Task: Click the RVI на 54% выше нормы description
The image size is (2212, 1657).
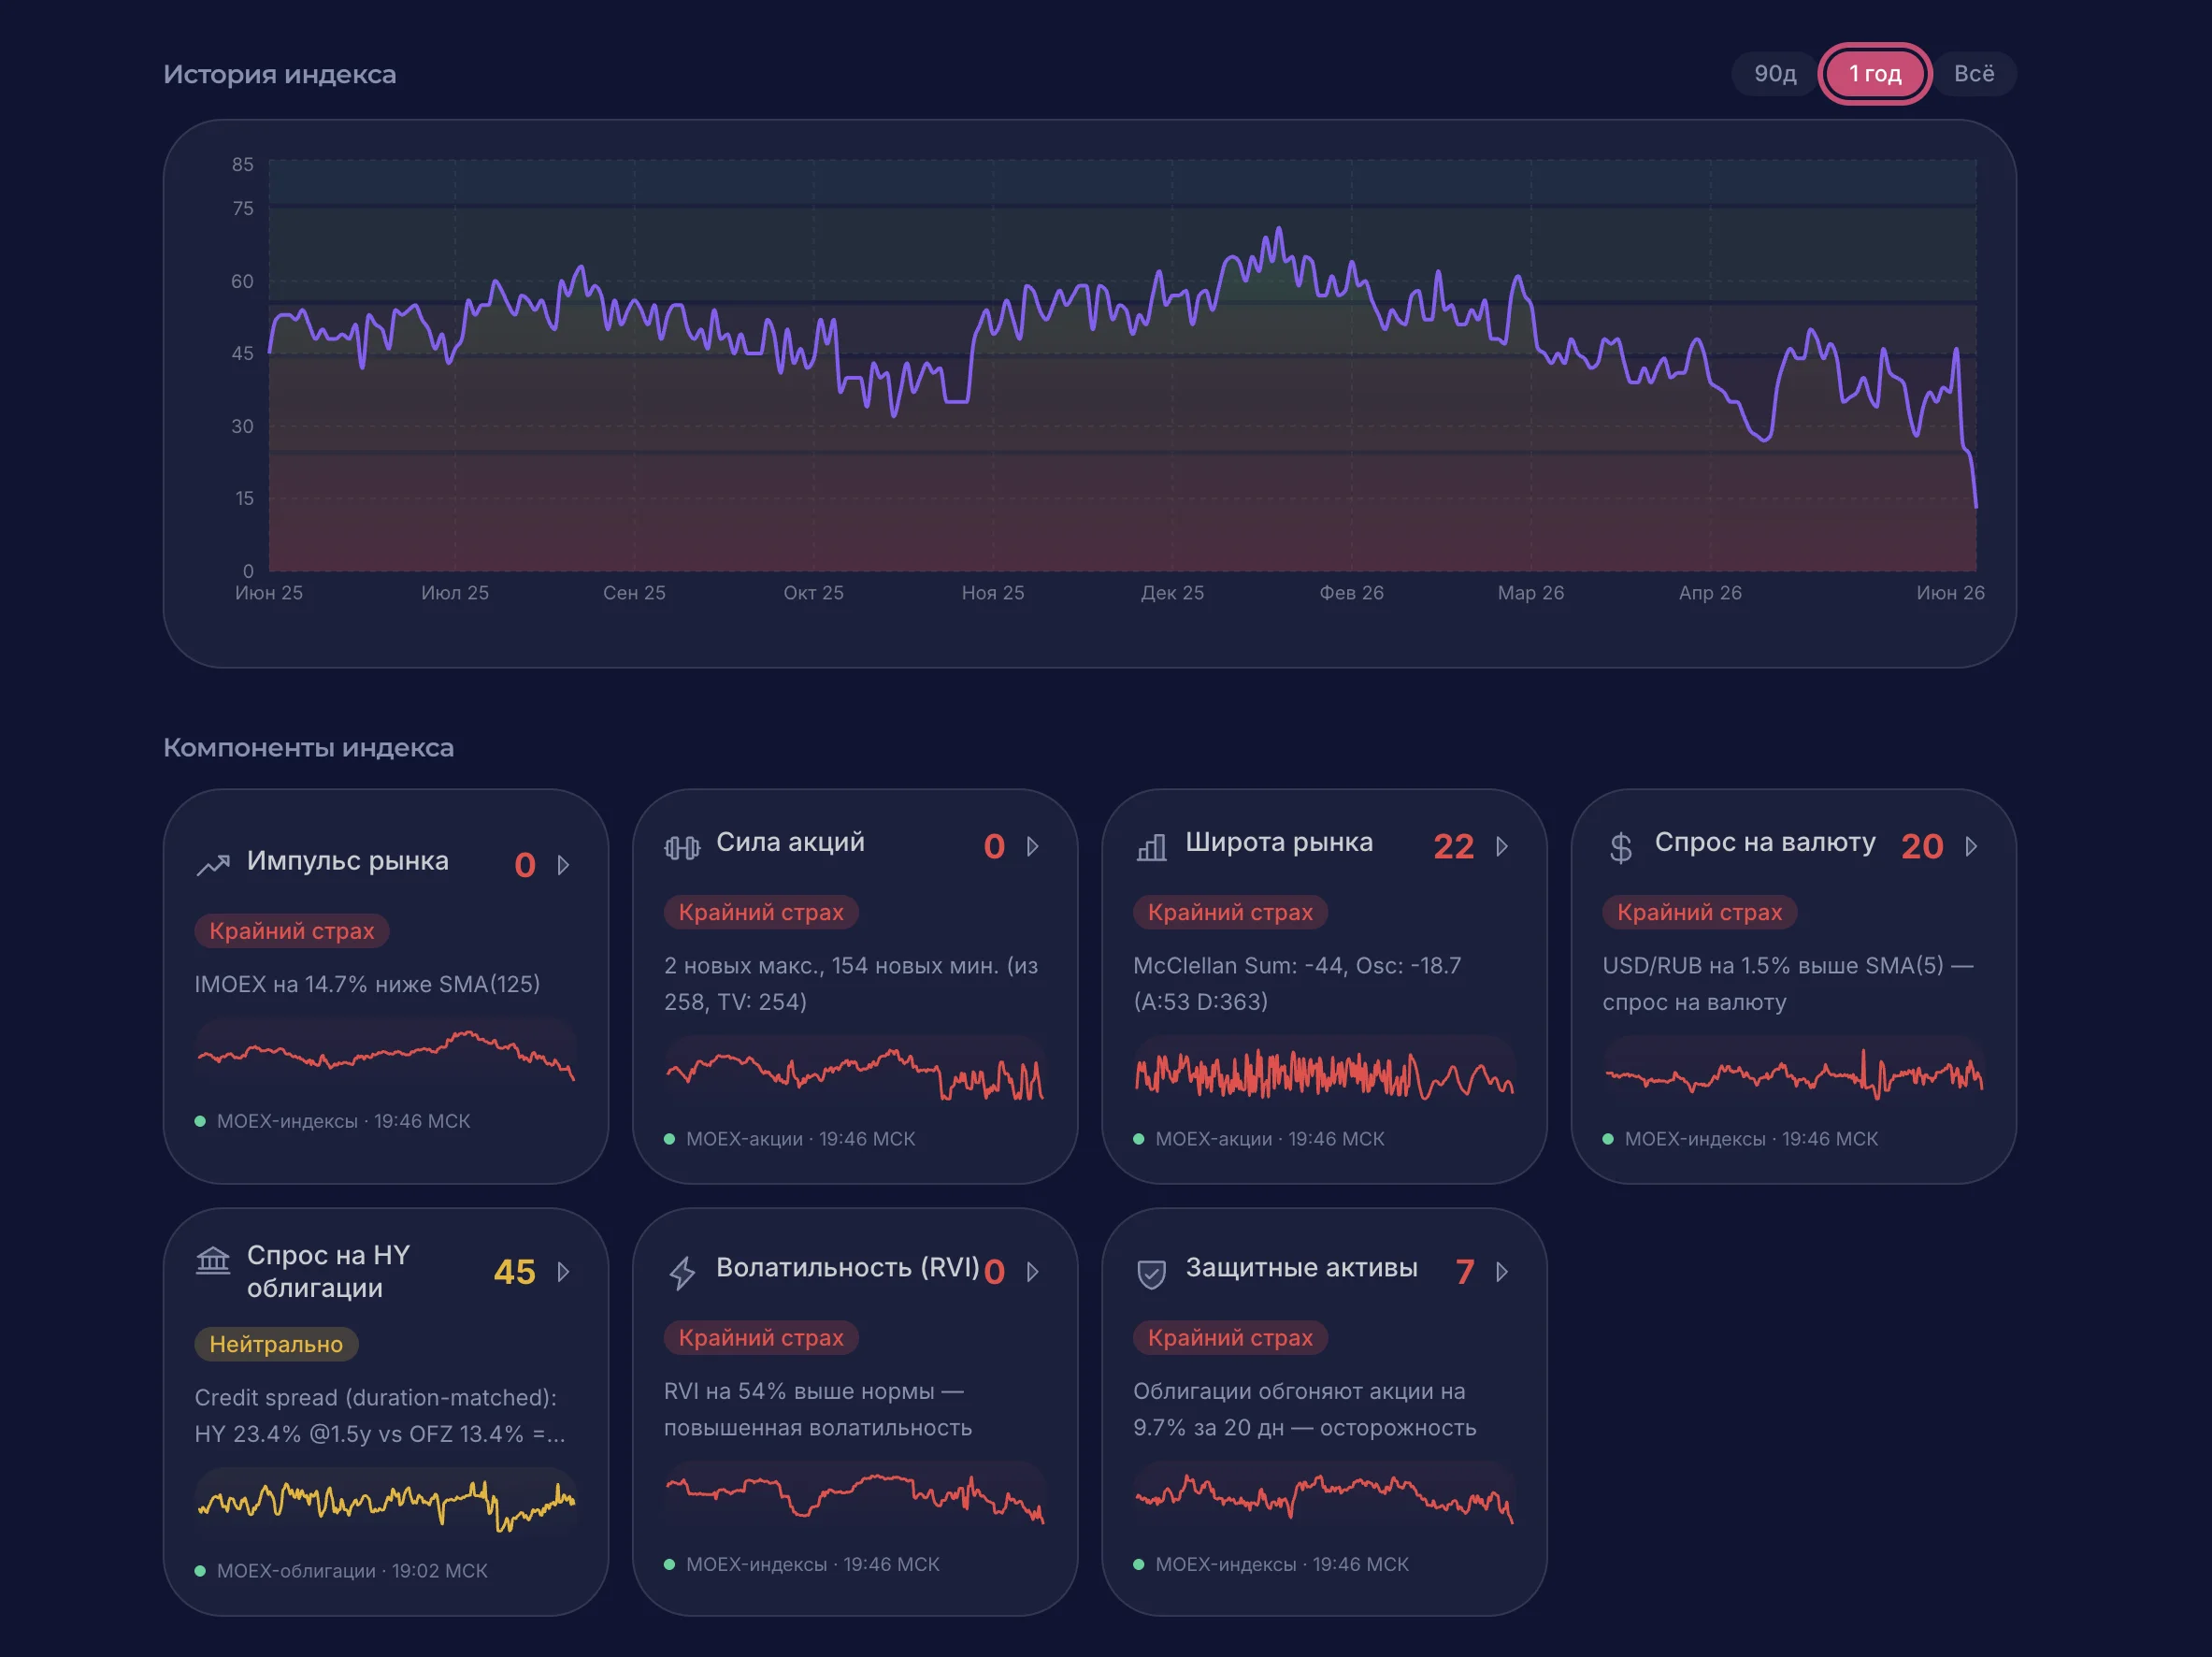Action: point(818,1410)
